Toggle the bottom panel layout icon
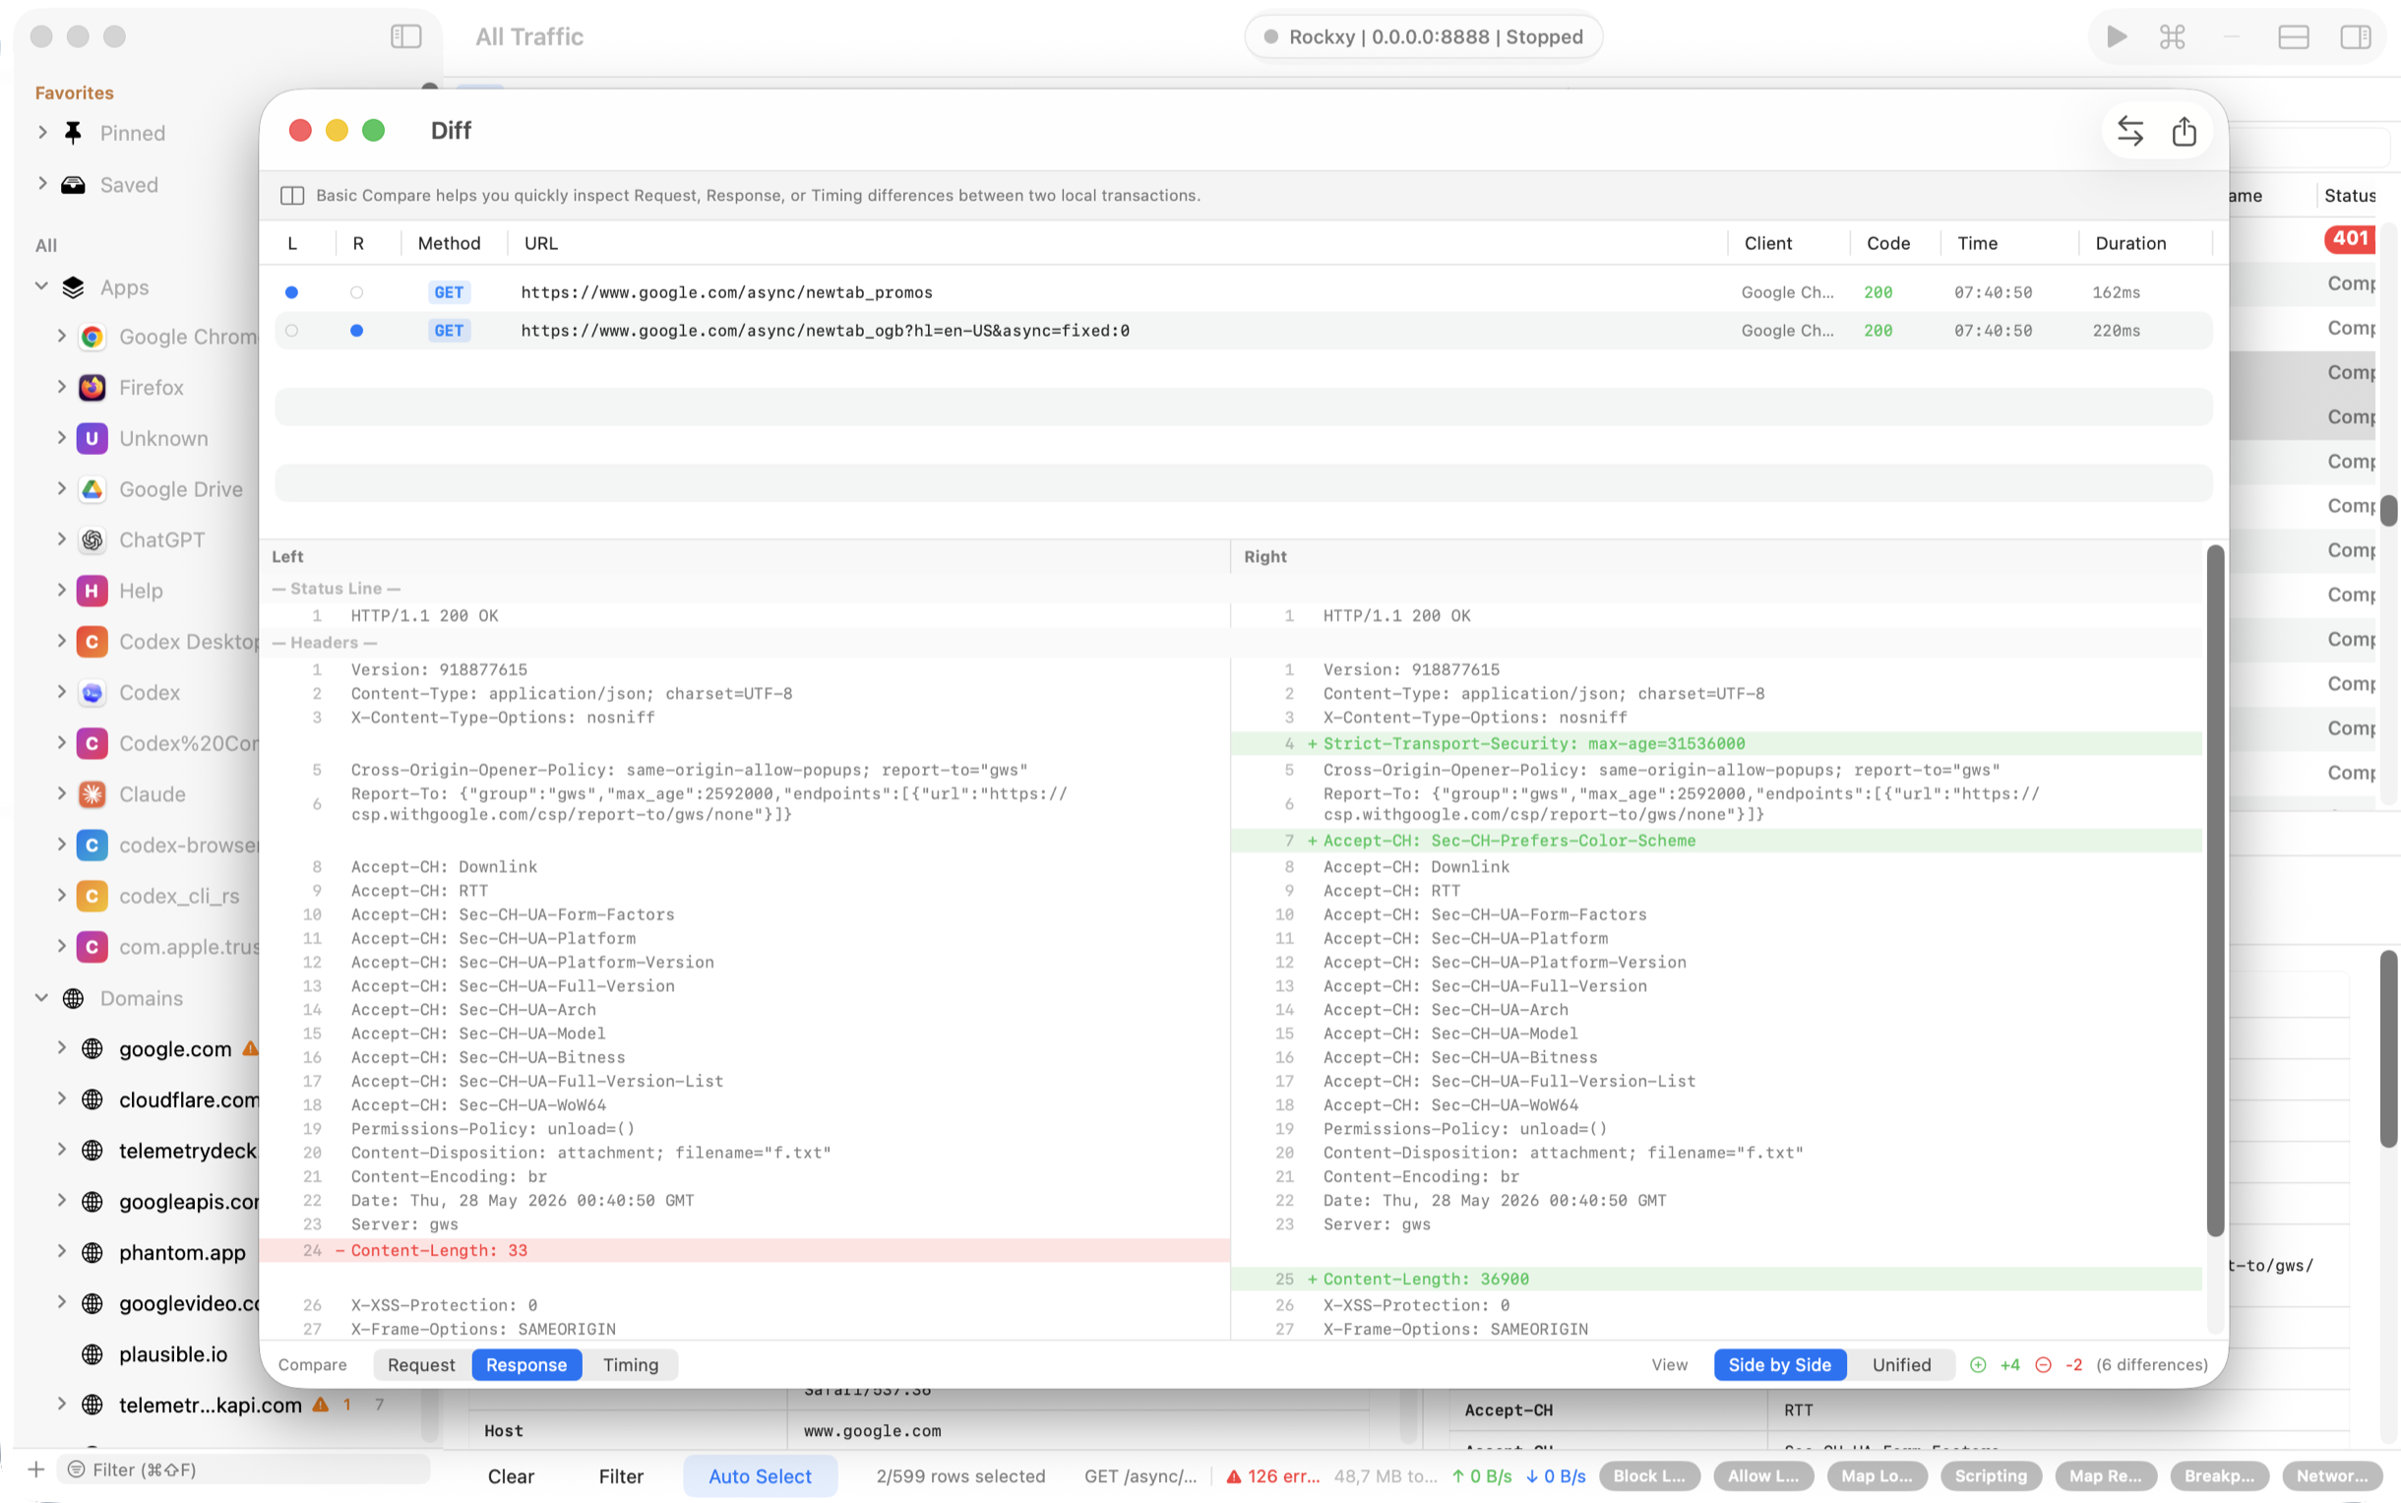The image size is (2401, 1503). pos(2293,36)
